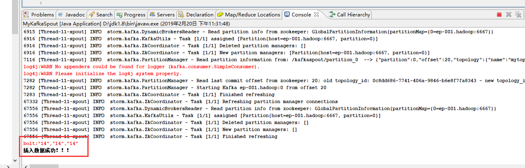Switch to the Javadoc tab

[72, 14]
